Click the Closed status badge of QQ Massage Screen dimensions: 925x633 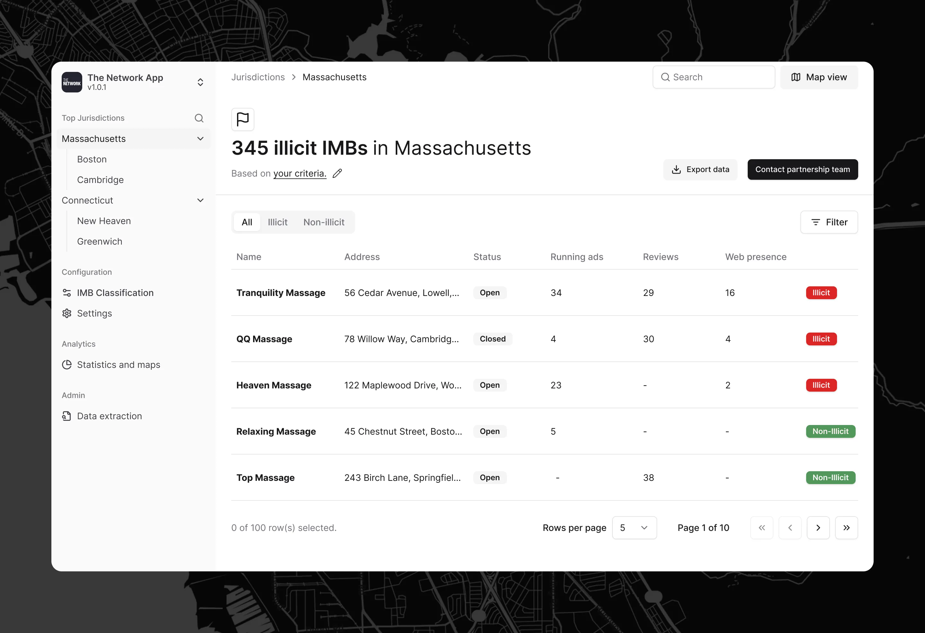(492, 339)
